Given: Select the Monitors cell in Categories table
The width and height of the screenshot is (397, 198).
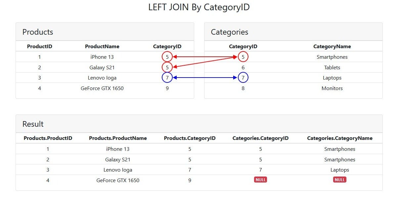Looking at the screenshot, I should coord(332,88).
